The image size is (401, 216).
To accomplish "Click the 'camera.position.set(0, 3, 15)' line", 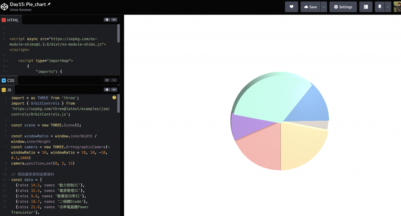I will click(43, 163).
